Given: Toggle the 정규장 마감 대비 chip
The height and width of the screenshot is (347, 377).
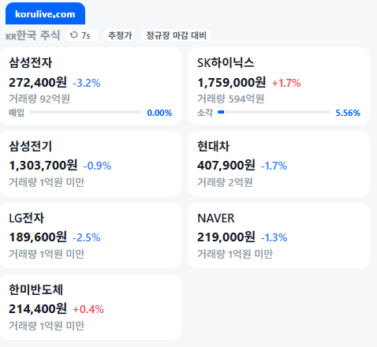Looking at the screenshot, I should click(x=176, y=35).
